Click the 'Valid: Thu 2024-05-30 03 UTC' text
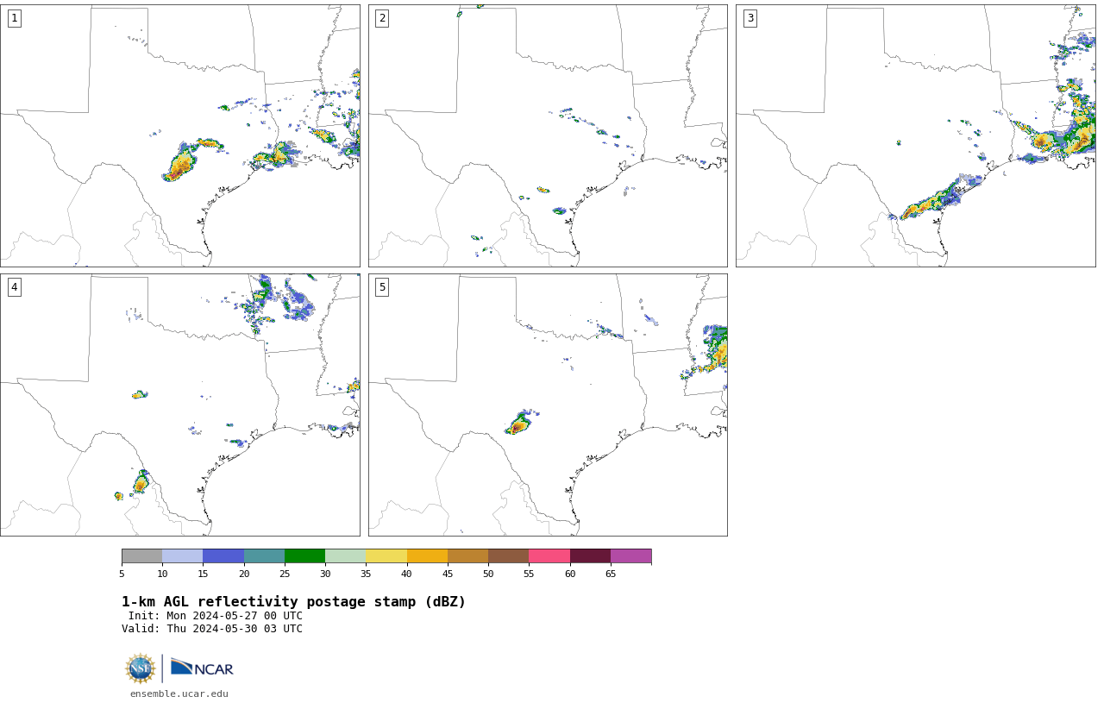 tap(212, 629)
